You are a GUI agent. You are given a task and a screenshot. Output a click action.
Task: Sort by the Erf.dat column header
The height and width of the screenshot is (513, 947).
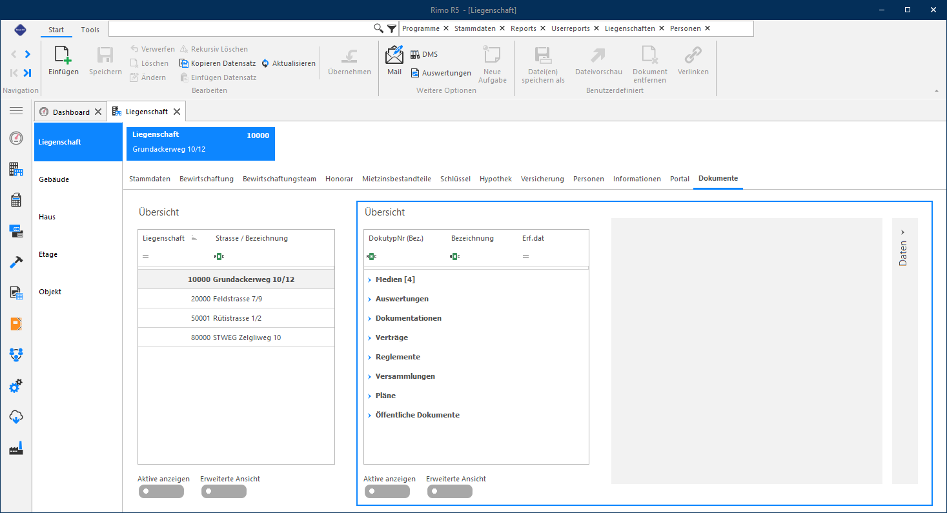tap(533, 238)
